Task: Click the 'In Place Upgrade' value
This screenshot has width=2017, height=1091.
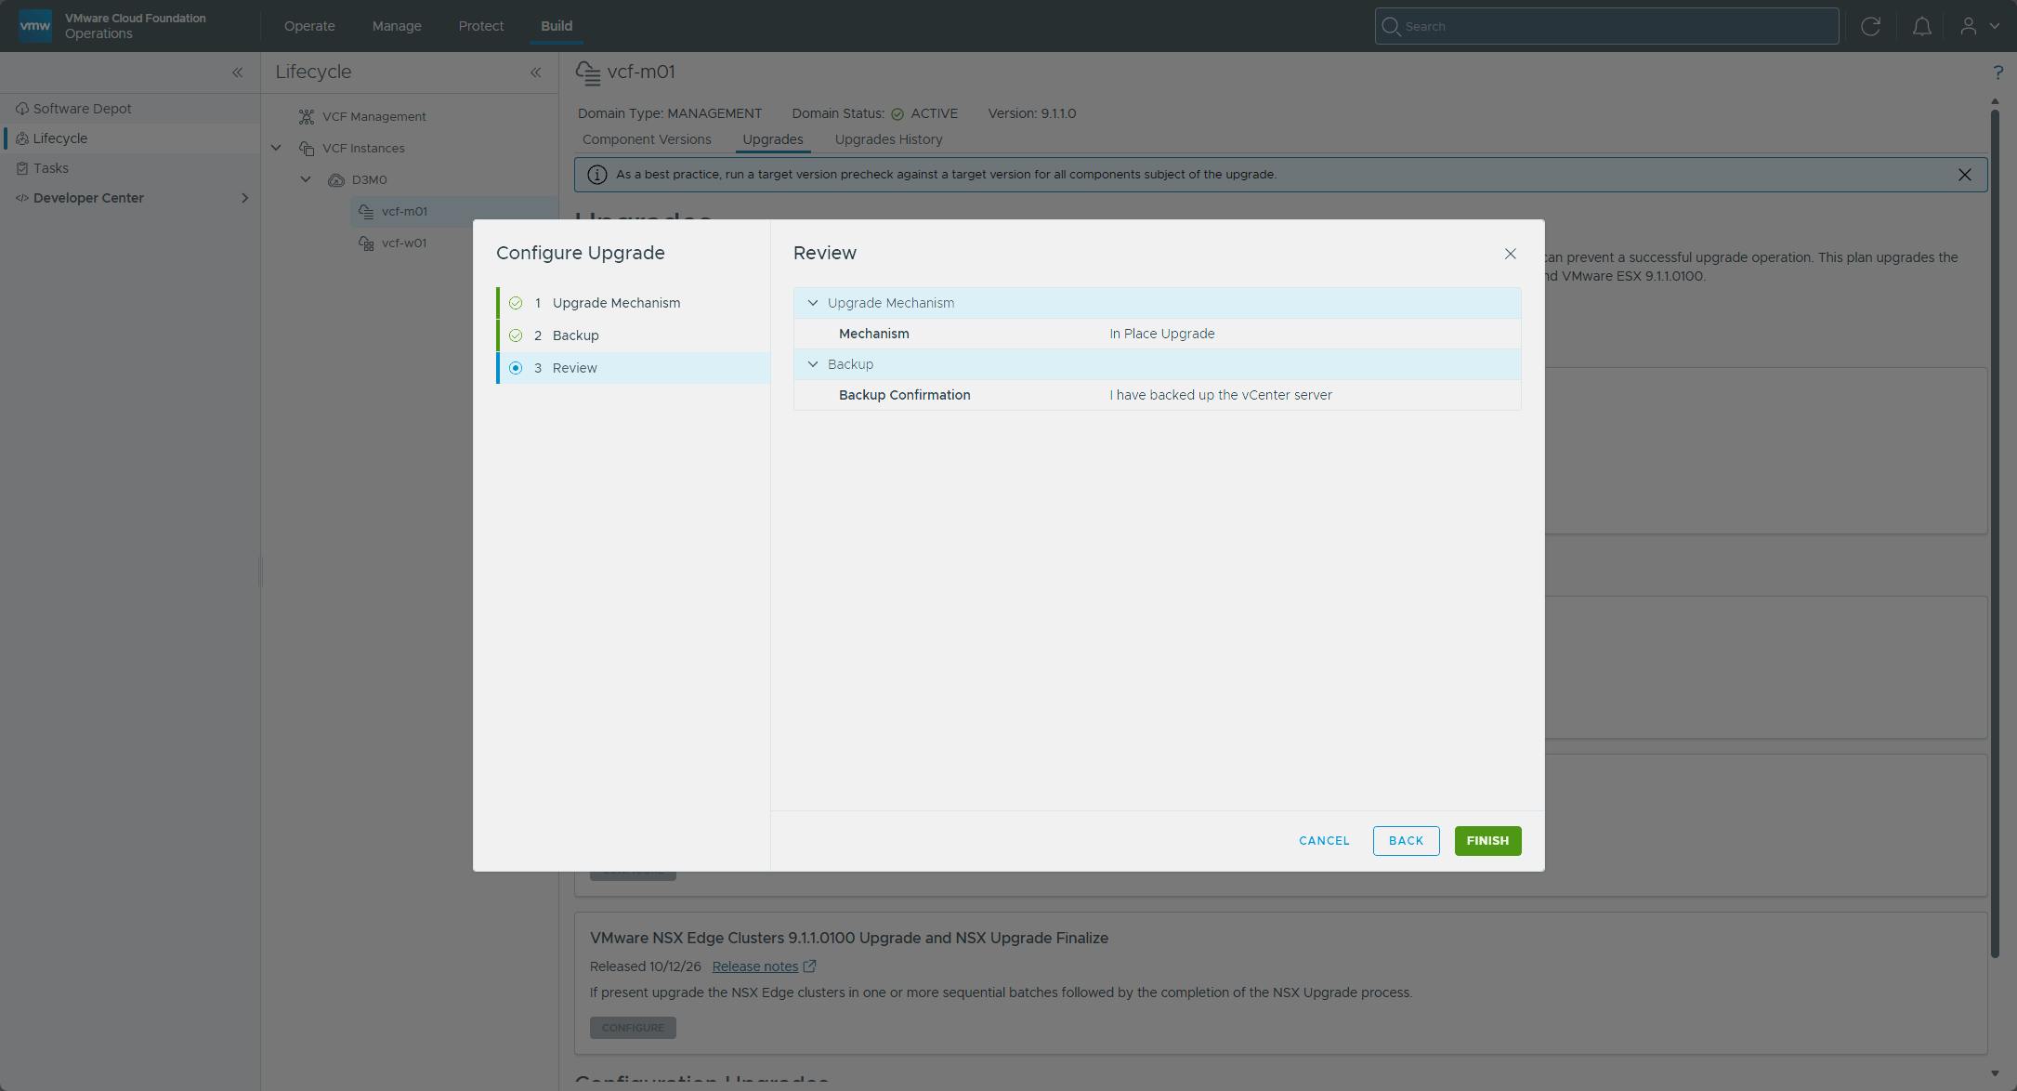Action: point(1162,334)
